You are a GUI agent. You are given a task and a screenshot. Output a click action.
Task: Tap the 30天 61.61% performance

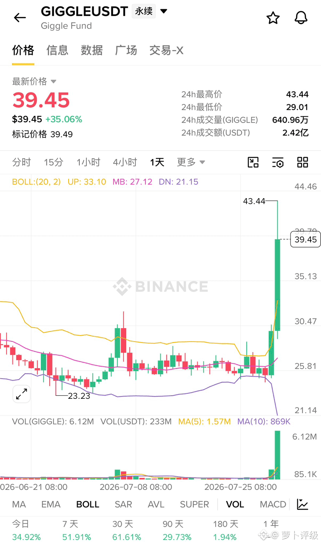(127, 531)
